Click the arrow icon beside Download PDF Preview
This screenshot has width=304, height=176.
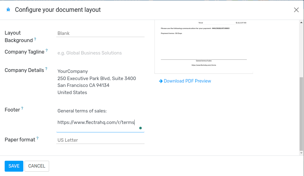point(161,81)
